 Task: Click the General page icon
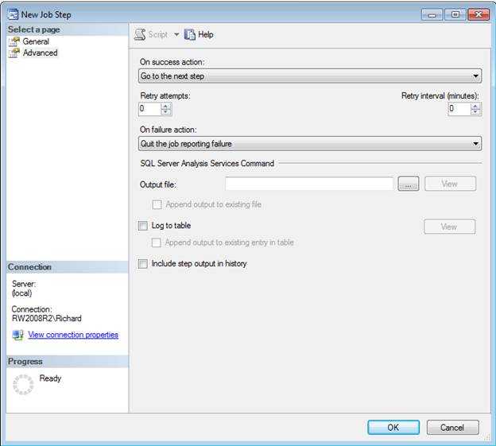point(14,42)
